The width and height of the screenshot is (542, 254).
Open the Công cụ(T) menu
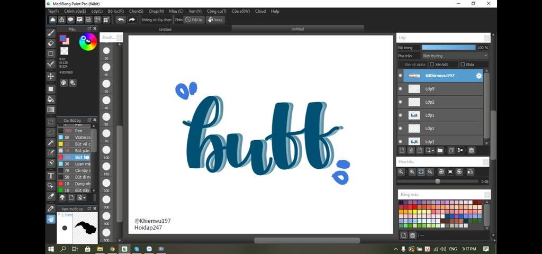[x=216, y=11]
